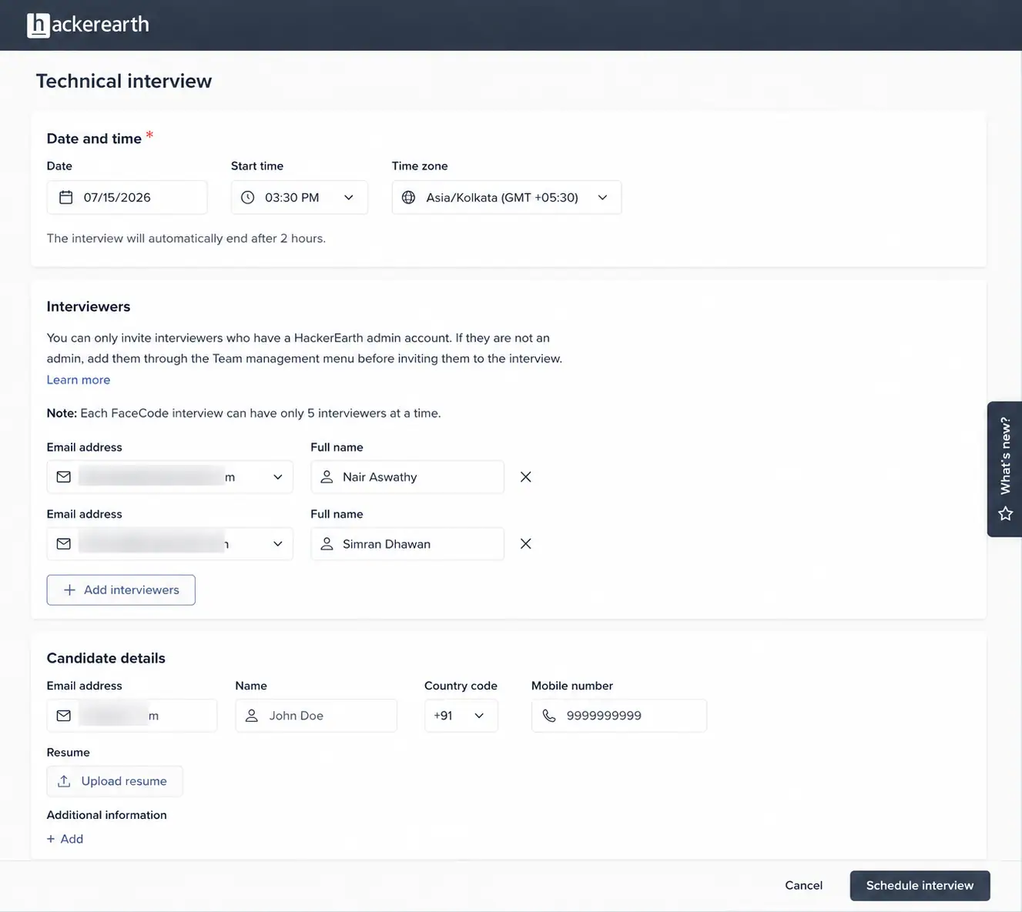This screenshot has height=912, width=1022.
Task: Open calendar icon in Date field
Action: 66,198
